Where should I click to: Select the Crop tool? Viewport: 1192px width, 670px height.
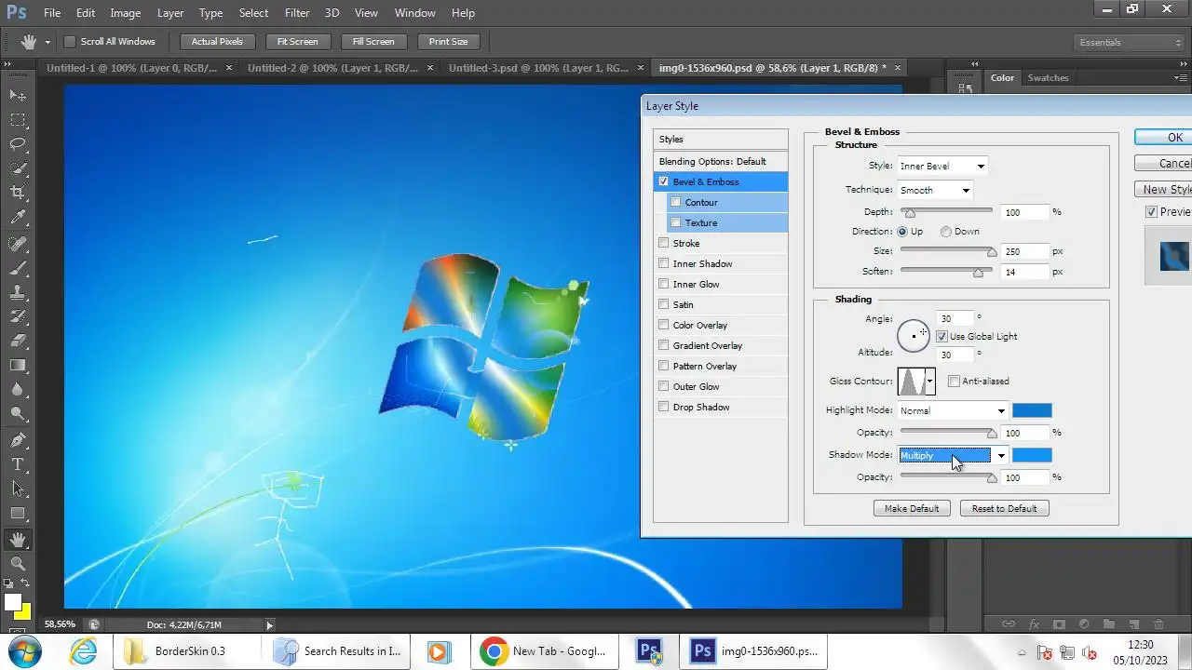(18, 193)
